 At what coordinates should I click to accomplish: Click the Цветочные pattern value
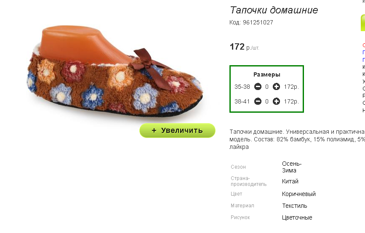297,217
